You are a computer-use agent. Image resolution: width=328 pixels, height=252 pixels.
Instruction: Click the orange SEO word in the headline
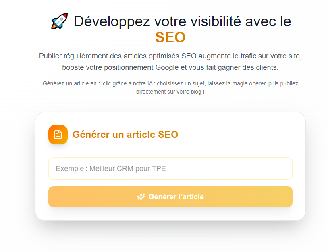pos(170,37)
